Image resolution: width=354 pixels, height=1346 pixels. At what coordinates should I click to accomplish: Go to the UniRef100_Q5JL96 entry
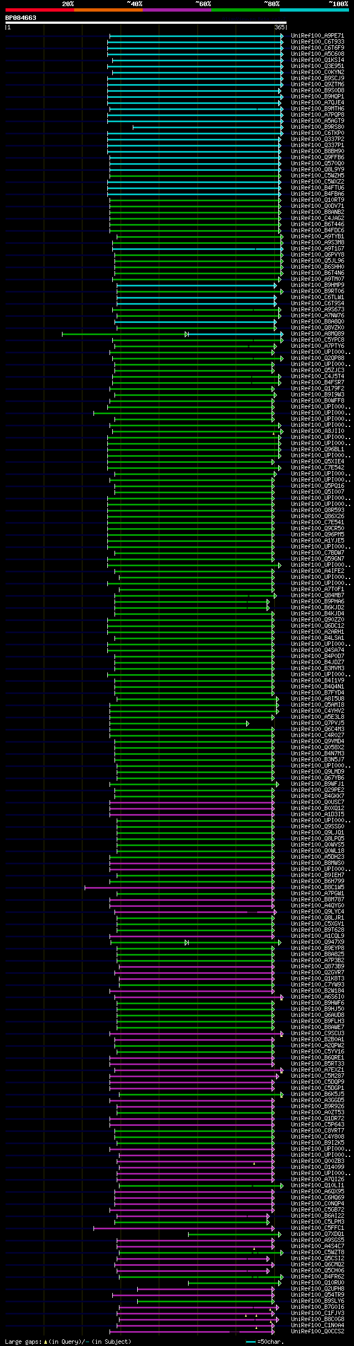pos(317,261)
